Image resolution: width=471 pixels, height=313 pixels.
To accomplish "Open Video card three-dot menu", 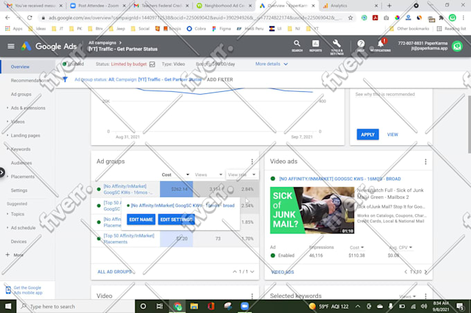I will click(252, 296).
